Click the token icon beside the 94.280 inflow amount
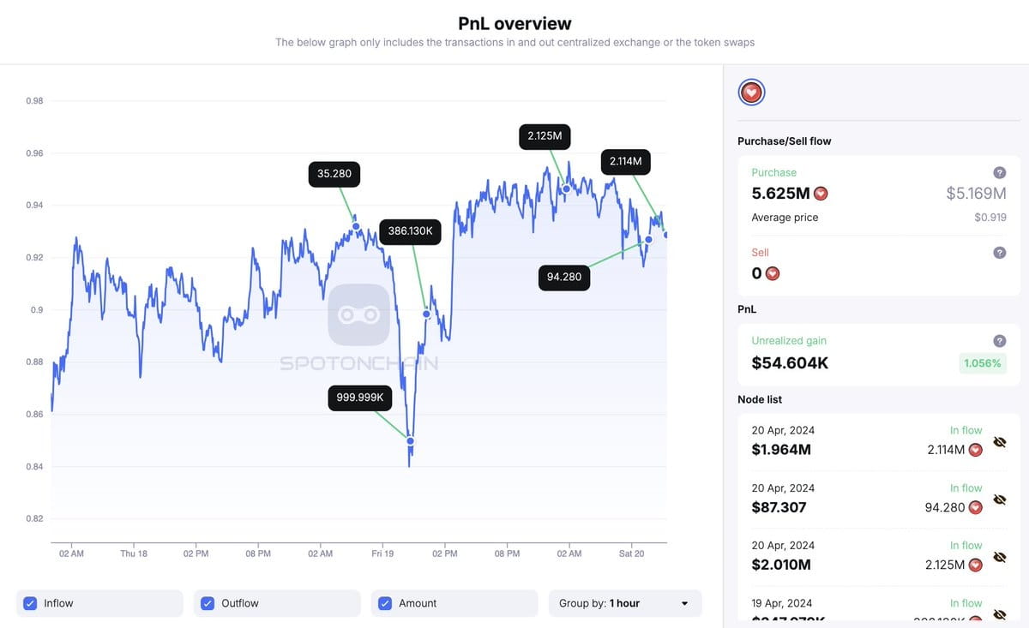 (976, 507)
